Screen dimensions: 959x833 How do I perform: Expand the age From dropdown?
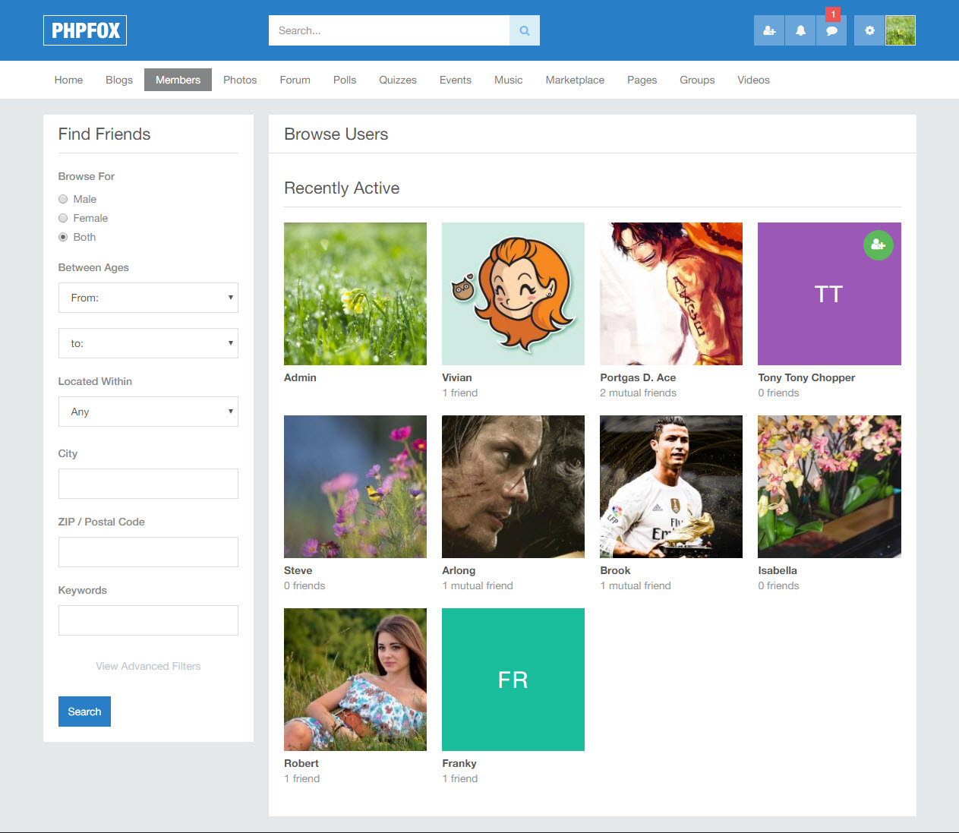(x=148, y=298)
